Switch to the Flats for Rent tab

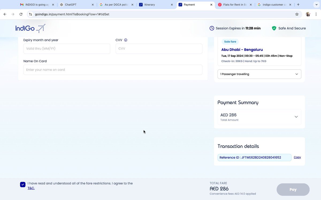pyautogui.click(x=235, y=5)
